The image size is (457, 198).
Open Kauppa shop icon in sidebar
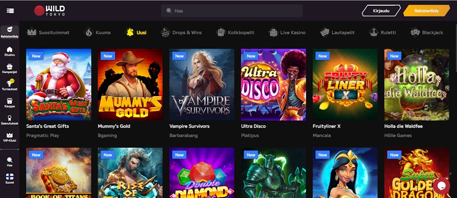10,101
